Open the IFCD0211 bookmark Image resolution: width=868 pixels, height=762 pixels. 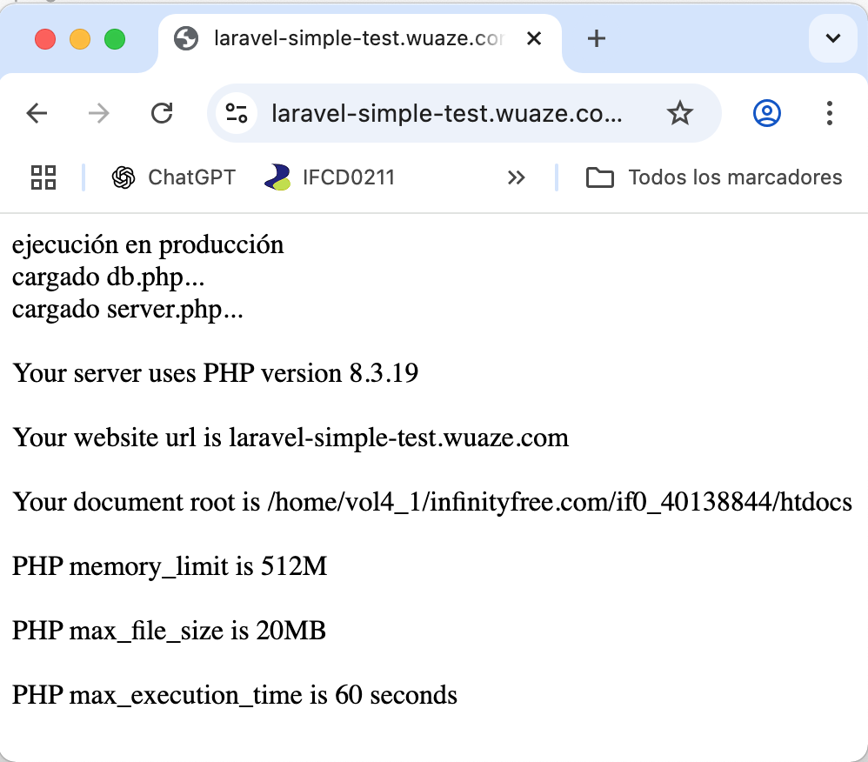331,177
